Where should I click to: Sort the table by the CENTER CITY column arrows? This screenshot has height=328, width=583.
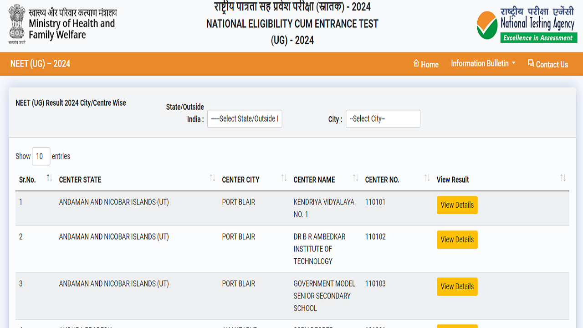[x=284, y=178]
